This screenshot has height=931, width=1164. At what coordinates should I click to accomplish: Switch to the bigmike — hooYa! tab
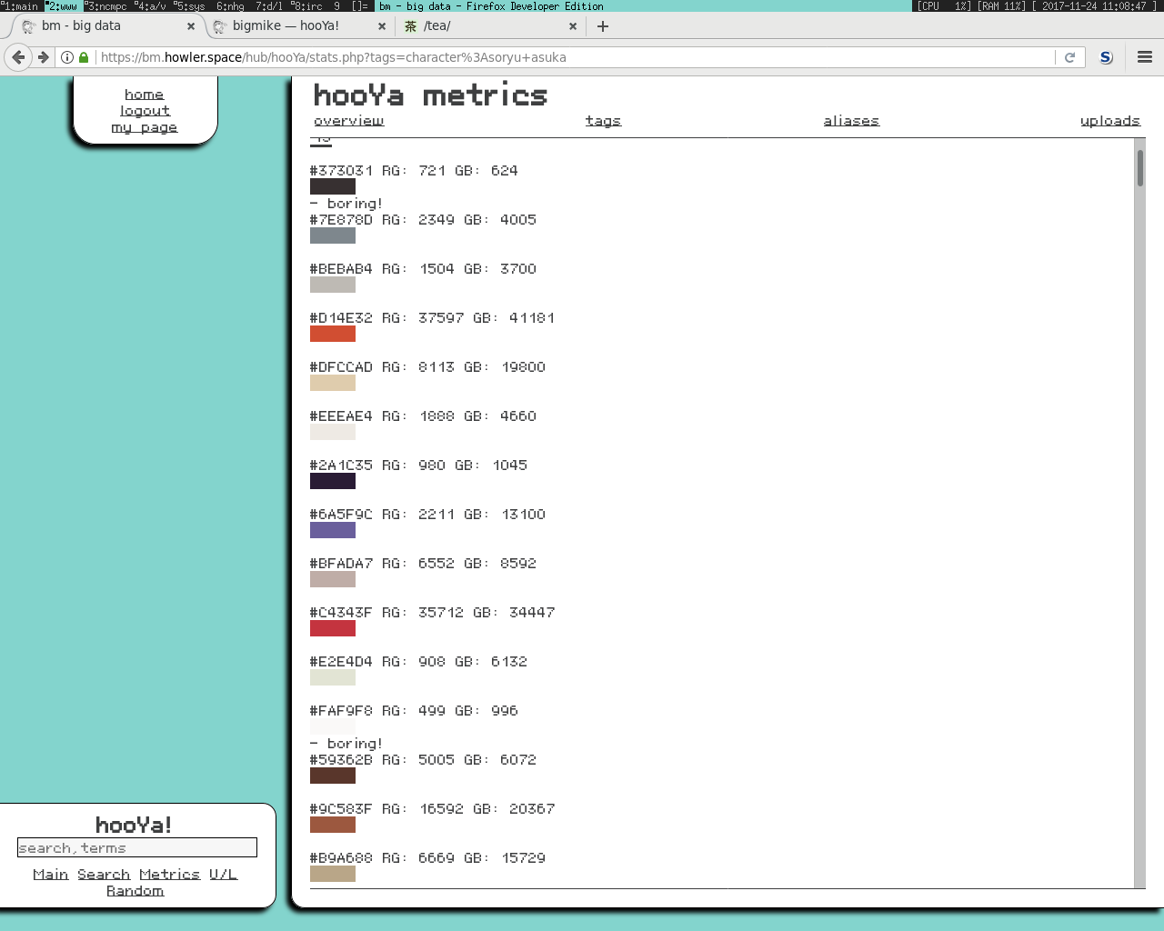[286, 26]
